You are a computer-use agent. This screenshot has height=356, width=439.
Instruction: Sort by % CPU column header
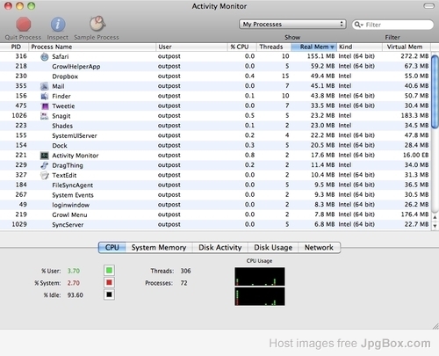coord(241,47)
